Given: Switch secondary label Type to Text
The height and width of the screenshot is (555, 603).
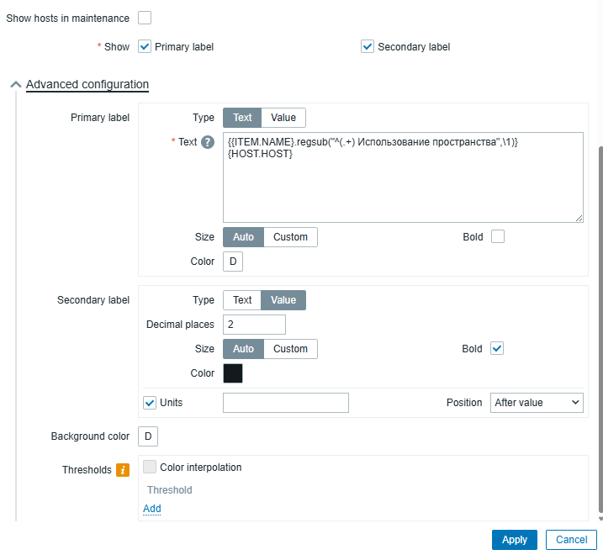Looking at the screenshot, I should (242, 300).
